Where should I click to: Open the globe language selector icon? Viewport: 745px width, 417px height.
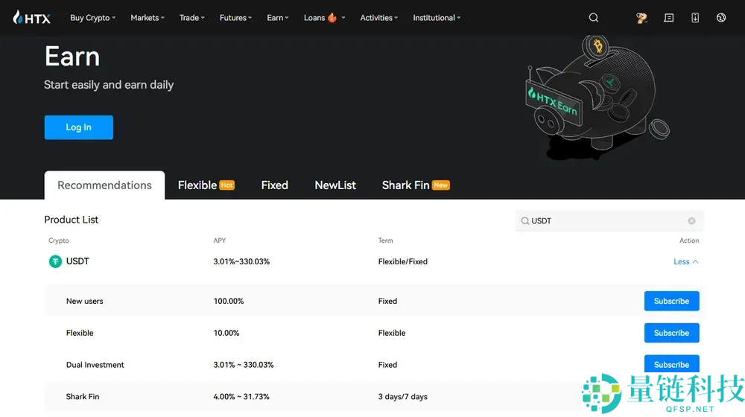721,18
